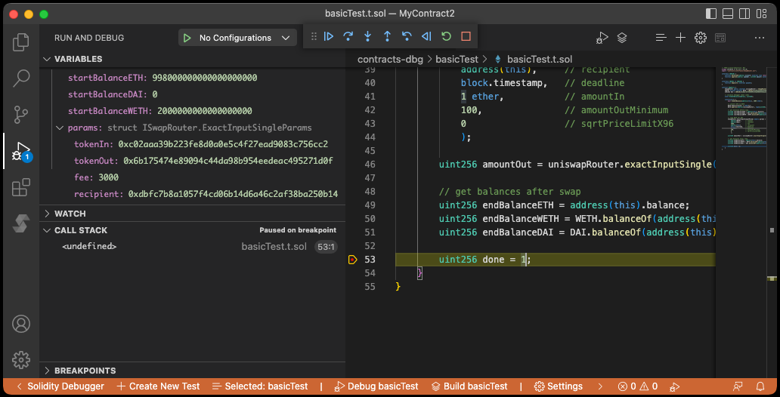Open the Search view

tap(21, 78)
